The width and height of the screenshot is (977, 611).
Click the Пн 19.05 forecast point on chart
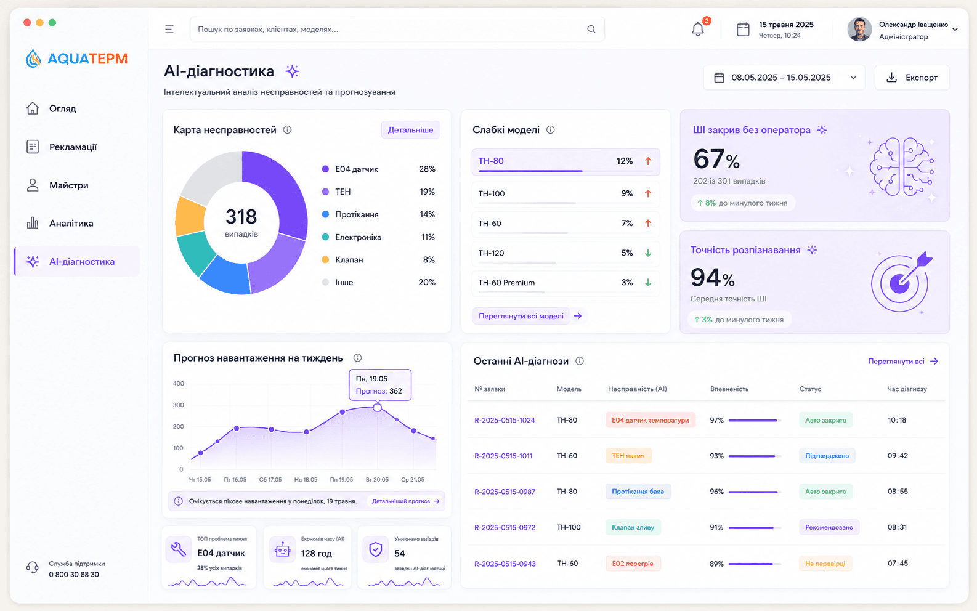(378, 408)
